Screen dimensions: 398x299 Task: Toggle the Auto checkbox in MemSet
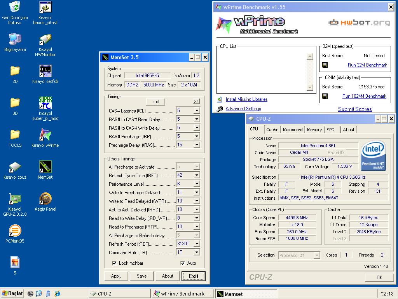(183, 263)
